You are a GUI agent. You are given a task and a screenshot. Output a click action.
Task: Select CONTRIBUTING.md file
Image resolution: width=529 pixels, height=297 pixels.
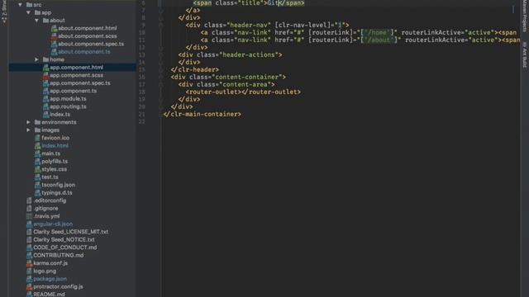point(59,255)
